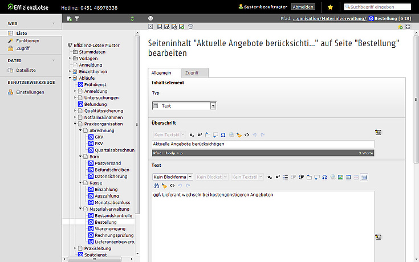The image size is (419, 262).
Task: Open the page tree filter funnel icon
Action: point(77,18)
